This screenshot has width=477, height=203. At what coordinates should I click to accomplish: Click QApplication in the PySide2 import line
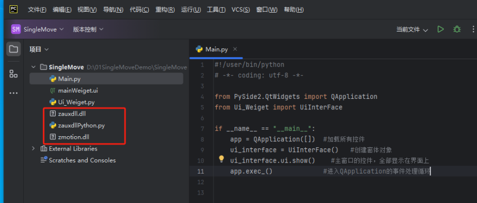[x=354, y=97]
